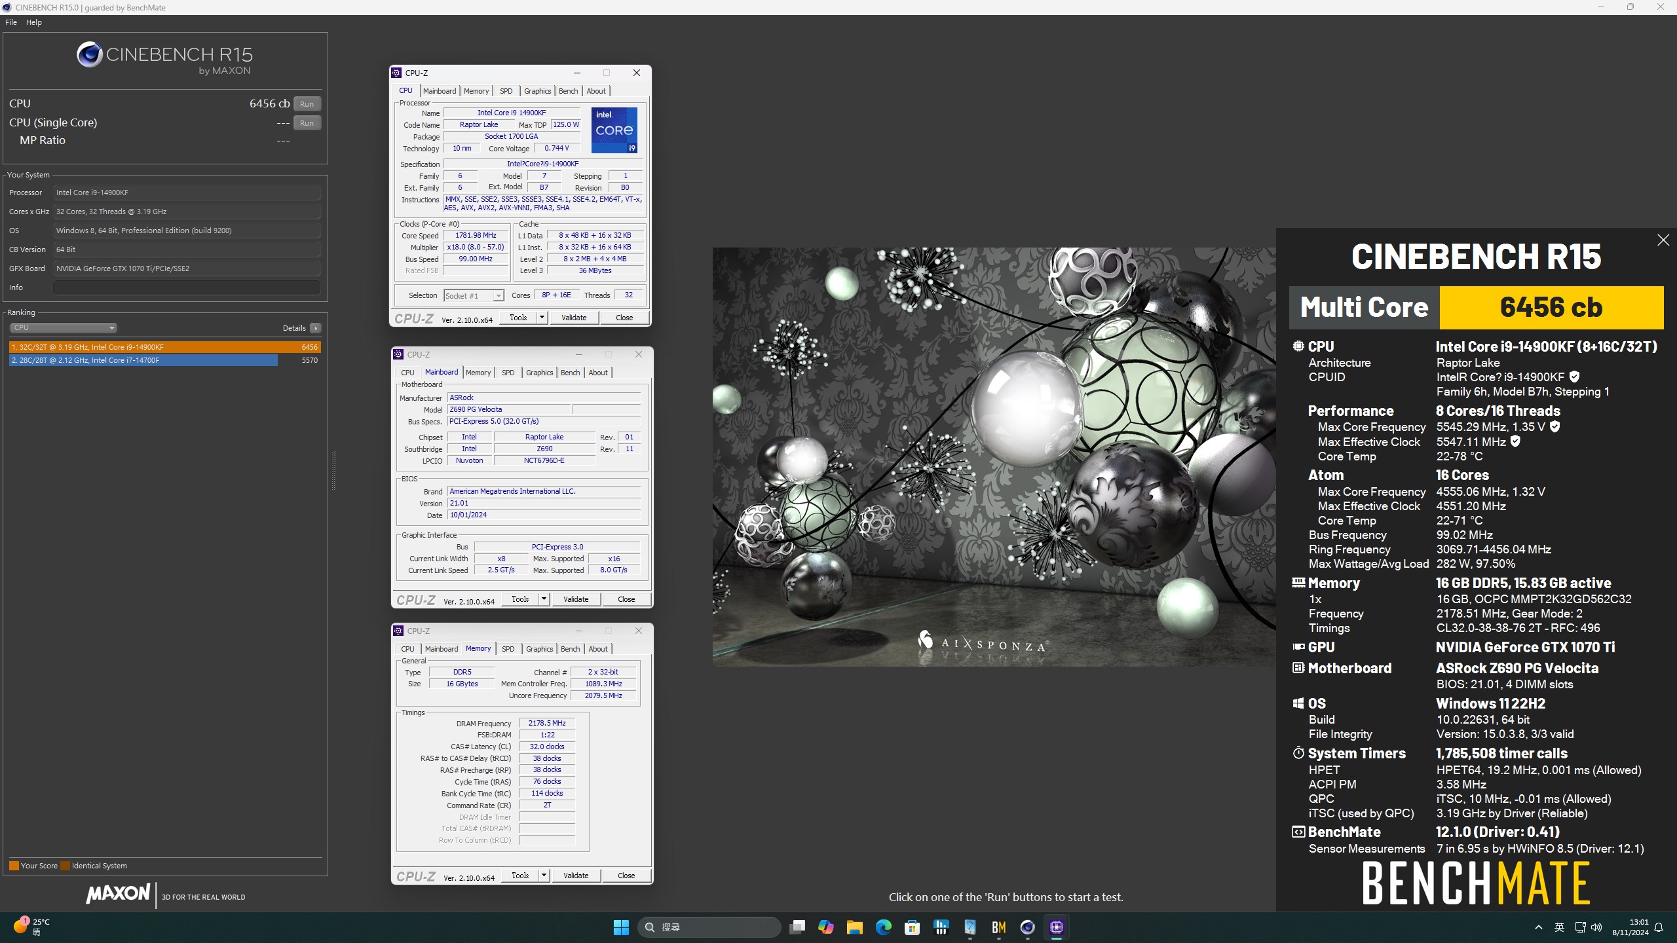This screenshot has width=1677, height=943.
Task: Click bottom CPU-Z window's title icon
Action: [398, 631]
